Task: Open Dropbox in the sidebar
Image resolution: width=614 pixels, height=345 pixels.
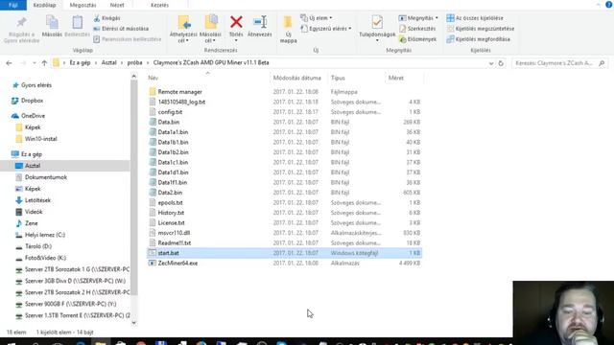Action: 32,101
